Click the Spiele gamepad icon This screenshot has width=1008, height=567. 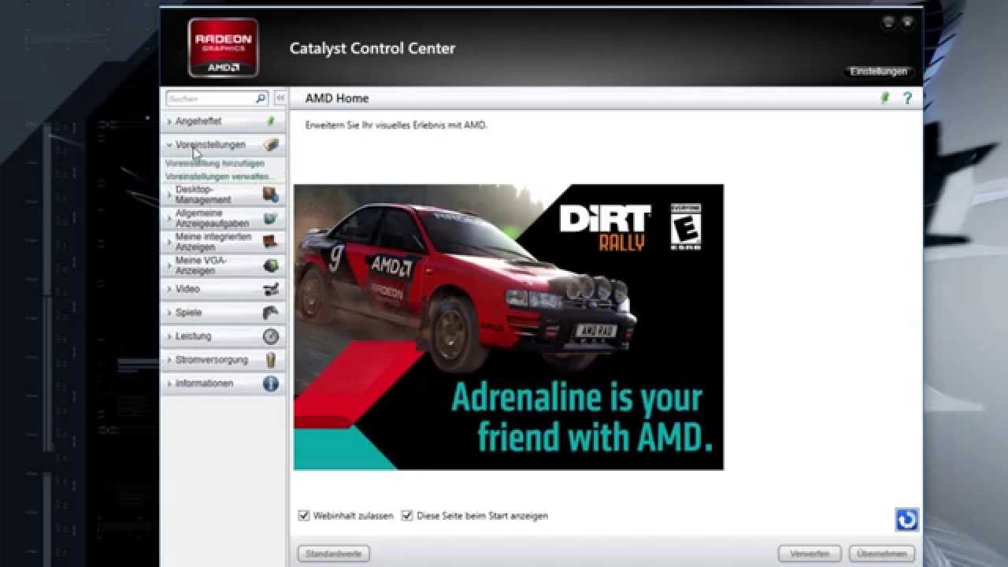[x=271, y=313]
